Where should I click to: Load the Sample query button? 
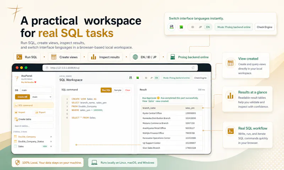118,90
